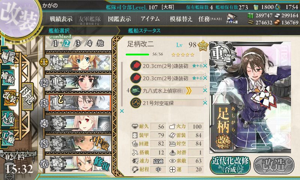
Task: Click the 九八式水上偵察機 seaplane icon
Action: coord(135,91)
